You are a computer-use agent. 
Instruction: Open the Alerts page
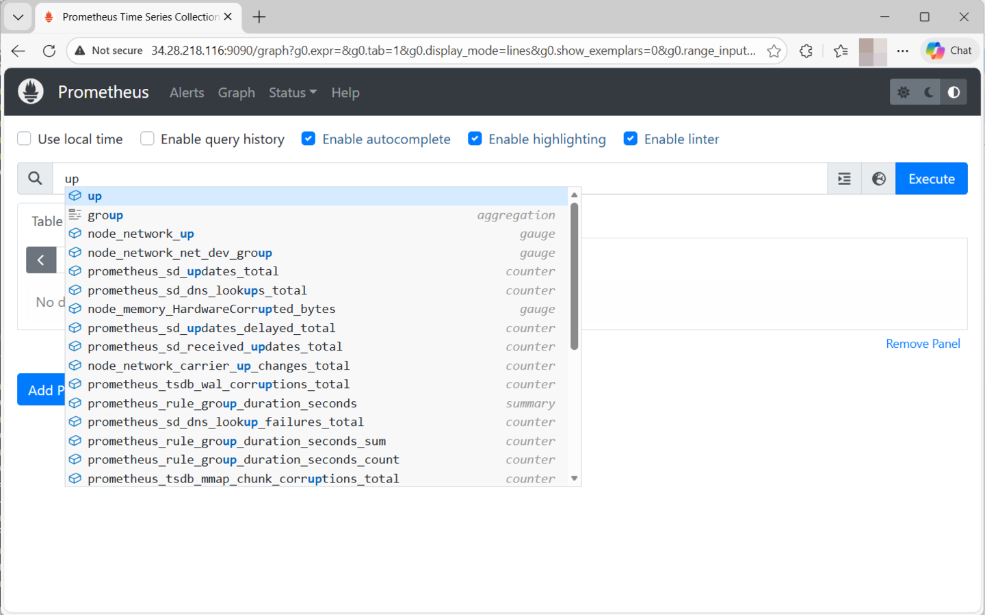coord(186,92)
